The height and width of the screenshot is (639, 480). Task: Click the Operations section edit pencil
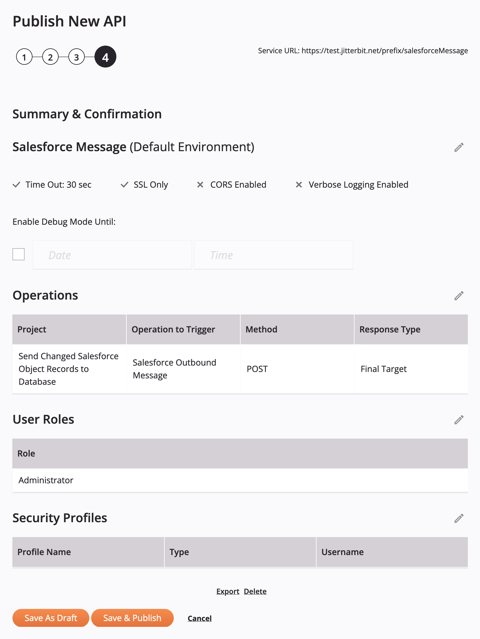[459, 296]
